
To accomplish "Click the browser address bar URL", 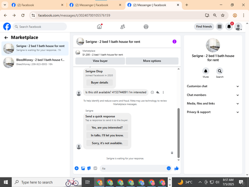I will coord(74,15).
